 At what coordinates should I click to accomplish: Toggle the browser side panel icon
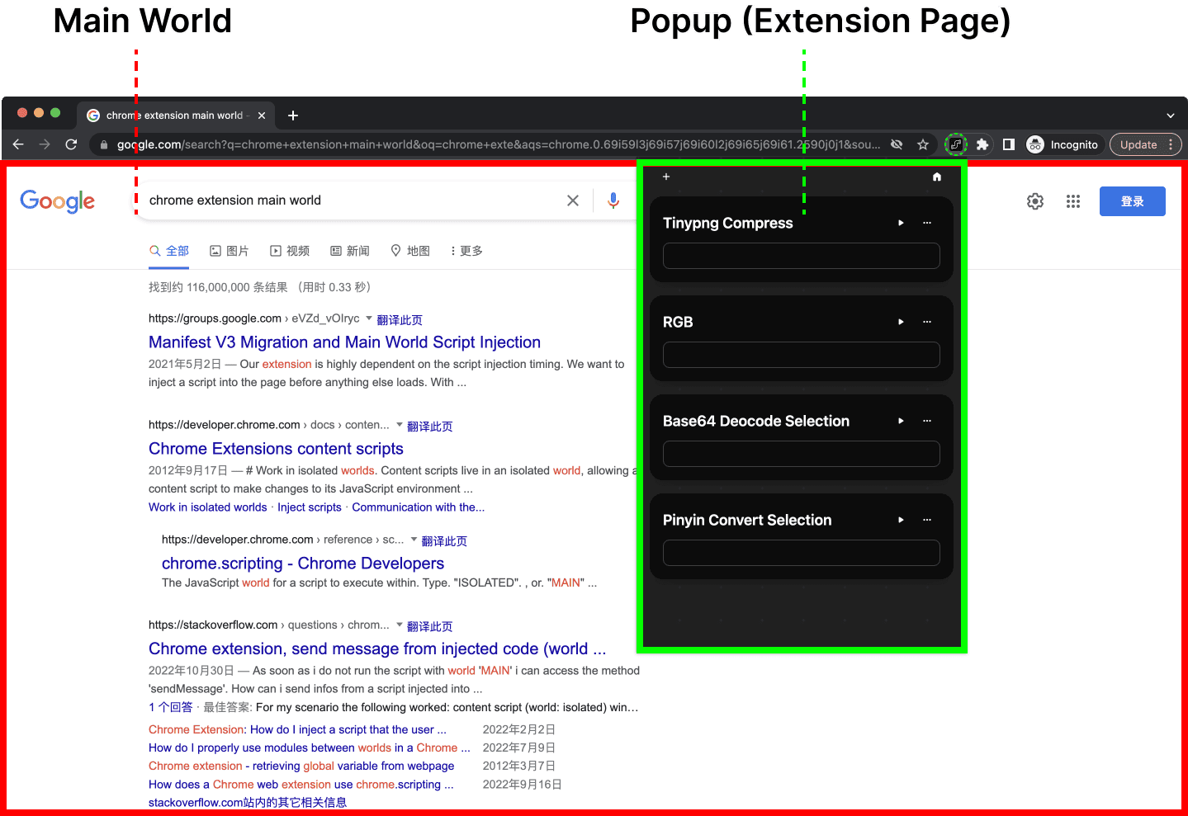click(x=1008, y=144)
